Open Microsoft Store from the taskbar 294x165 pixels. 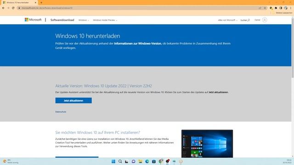(154, 161)
